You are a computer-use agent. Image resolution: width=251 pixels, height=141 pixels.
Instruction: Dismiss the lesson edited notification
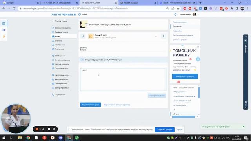click(x=243, y=126)
